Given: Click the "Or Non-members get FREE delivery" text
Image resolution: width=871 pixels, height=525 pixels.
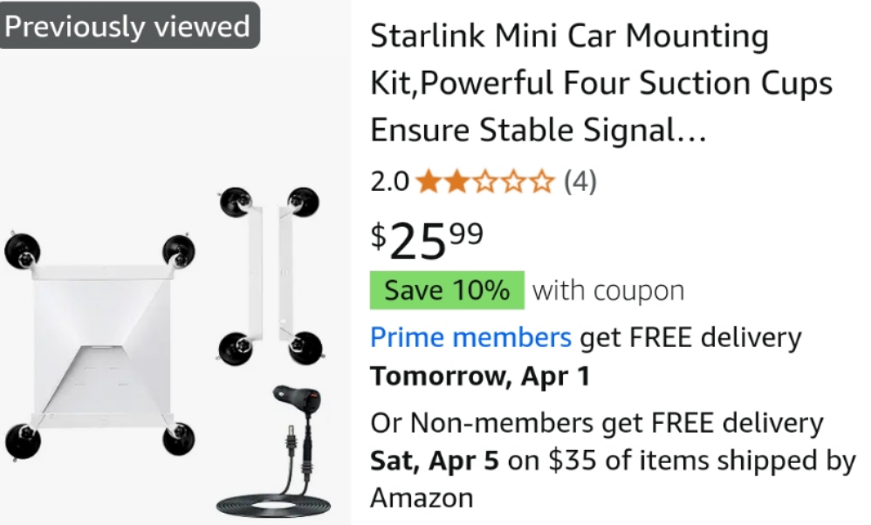Looking at the screenshot, I should (x=597, y=423).
